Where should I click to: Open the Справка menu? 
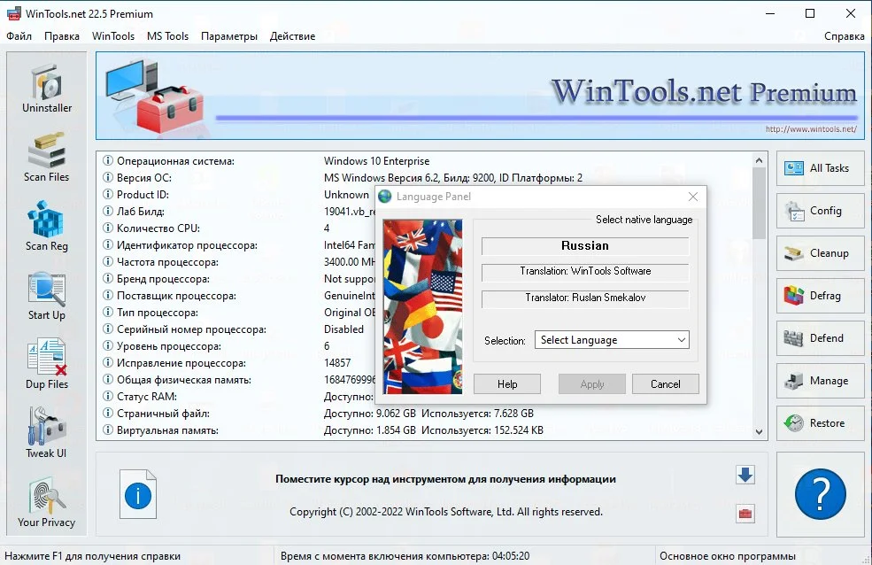pyautogui.click(x=845, y=36)
